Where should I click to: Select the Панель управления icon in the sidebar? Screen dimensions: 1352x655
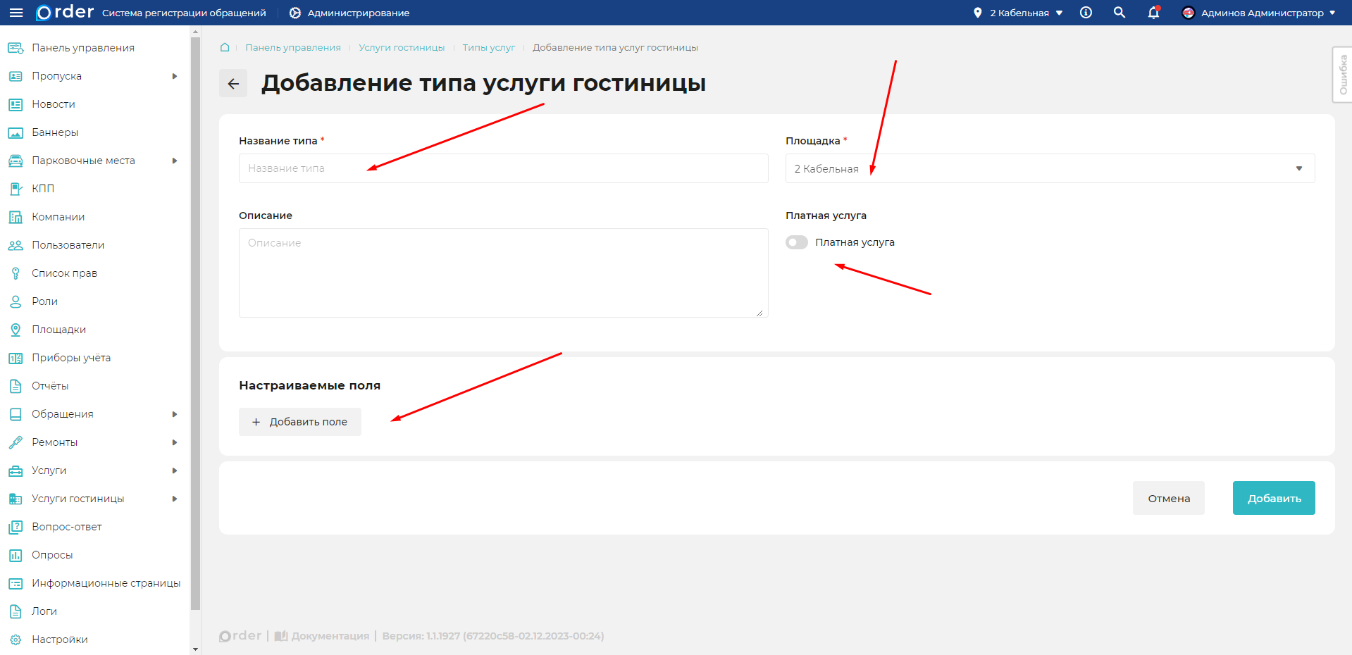click(15, 47)
